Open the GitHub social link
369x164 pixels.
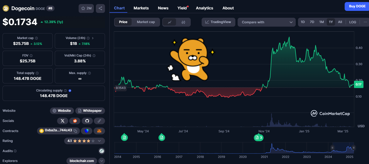point(87,121)
